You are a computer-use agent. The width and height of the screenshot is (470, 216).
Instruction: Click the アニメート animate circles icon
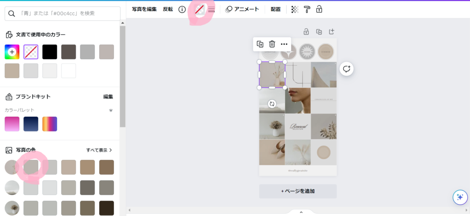pyautogui.click(x=229, y=9)
